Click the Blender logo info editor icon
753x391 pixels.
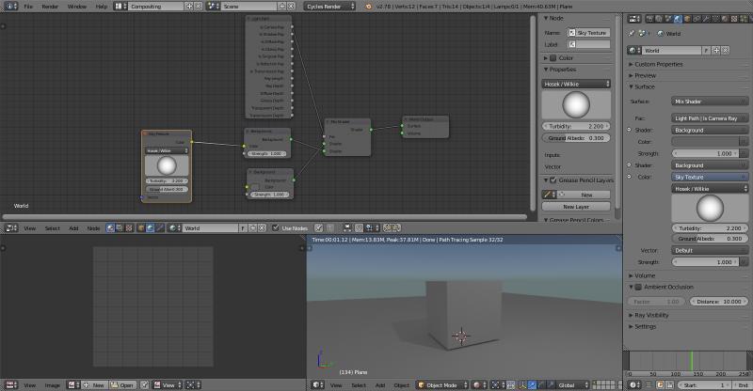point(8,6)
